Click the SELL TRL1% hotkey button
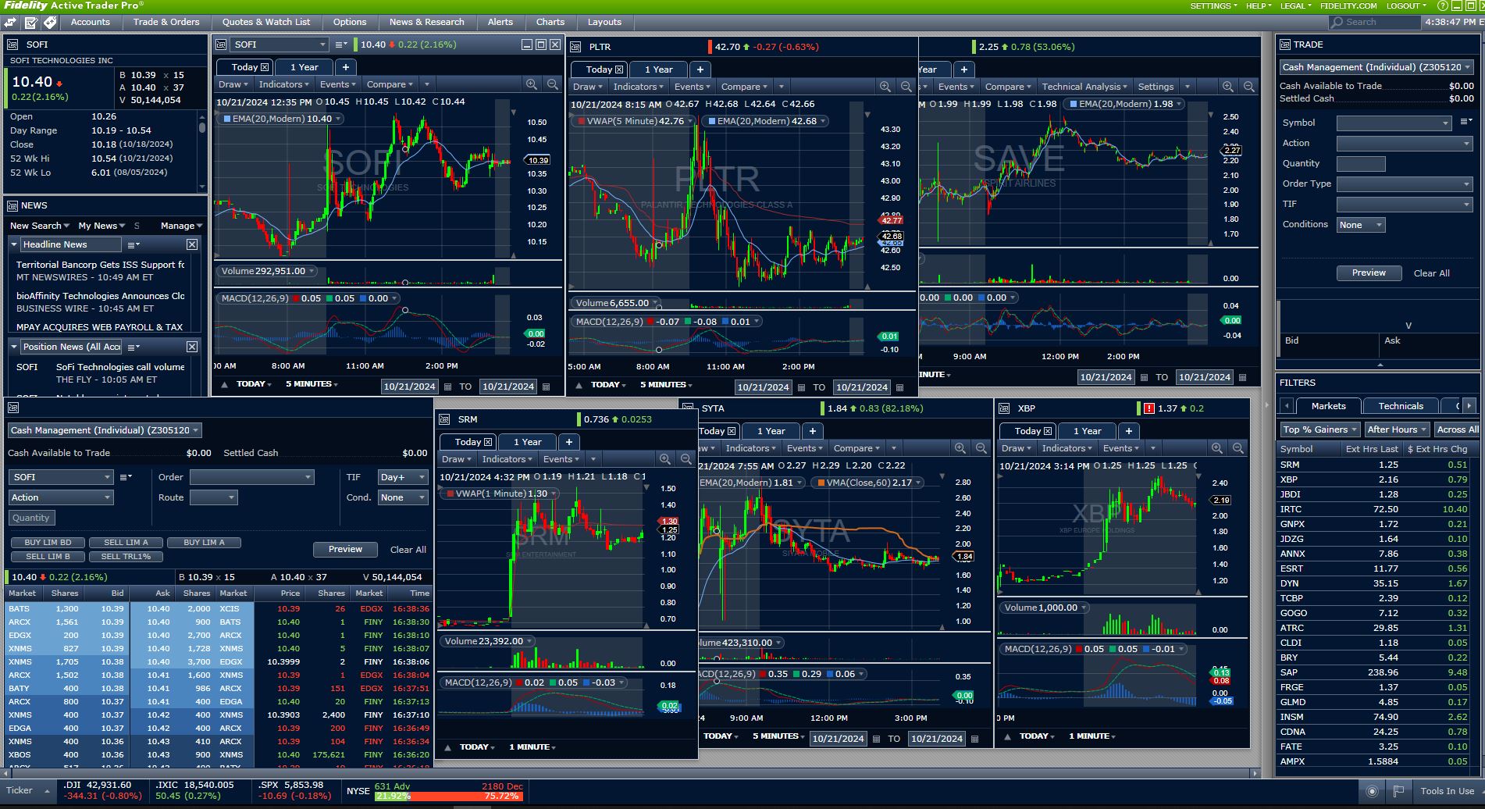1485x809 pixels. point(126,557)
